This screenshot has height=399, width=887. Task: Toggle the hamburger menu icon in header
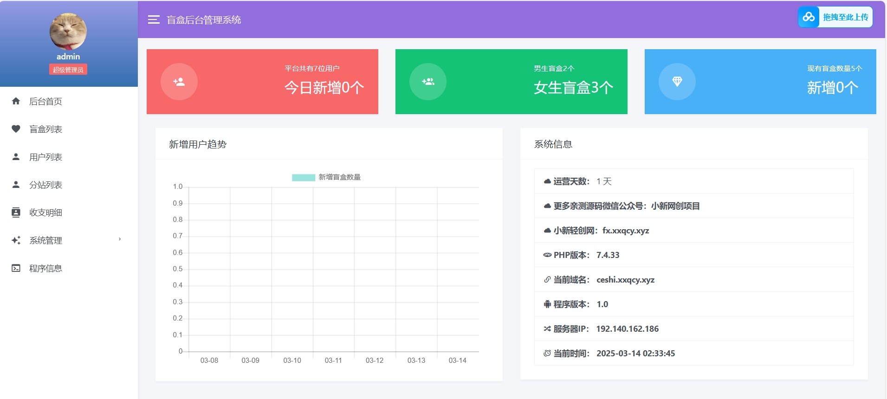point(154,19)
